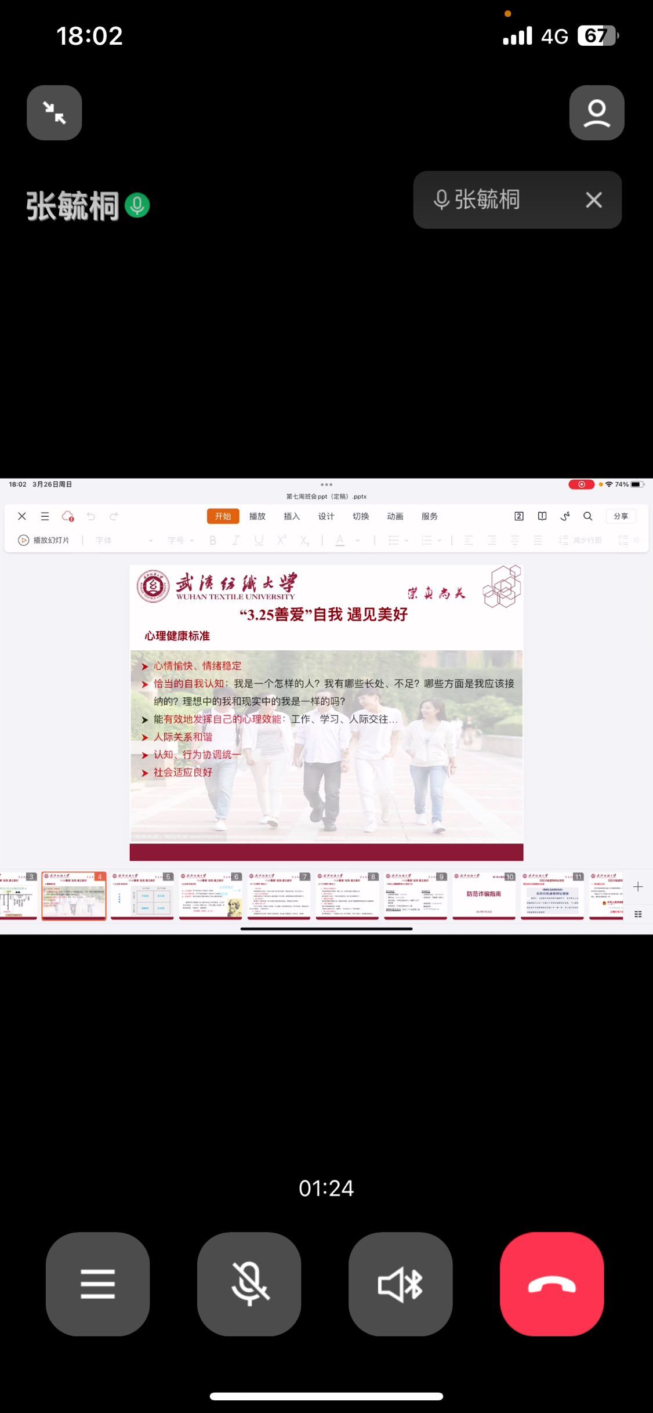Open the participants list icon

pyautogui.click(x=596, y=113)
